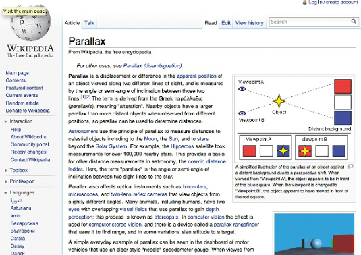Follow the cosmic distance ladder link
Viewport: 361px width, 255px height.
tap(206, 161)
